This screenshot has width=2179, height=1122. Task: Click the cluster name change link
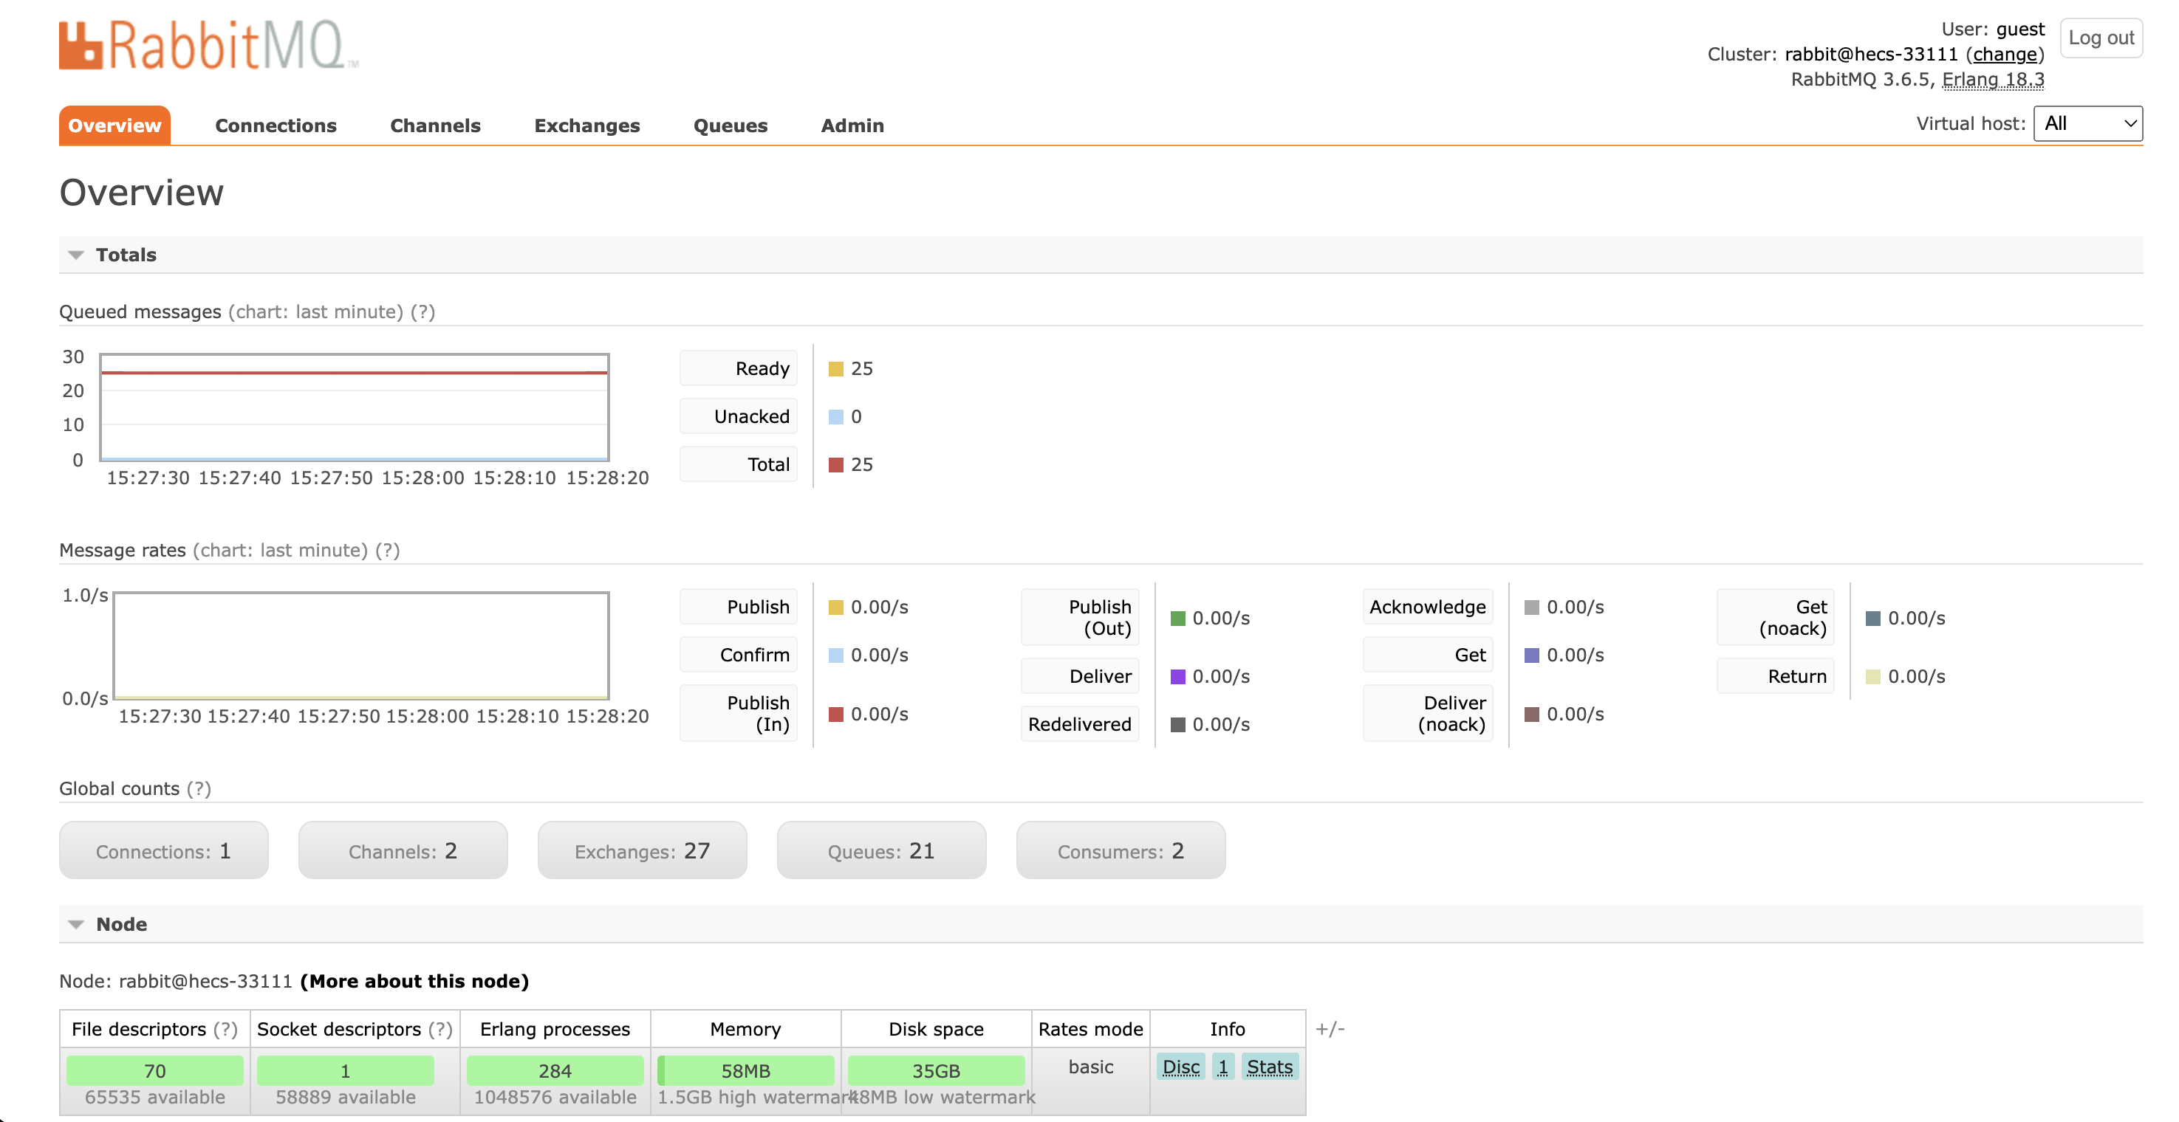click(x=2004, y=54)
